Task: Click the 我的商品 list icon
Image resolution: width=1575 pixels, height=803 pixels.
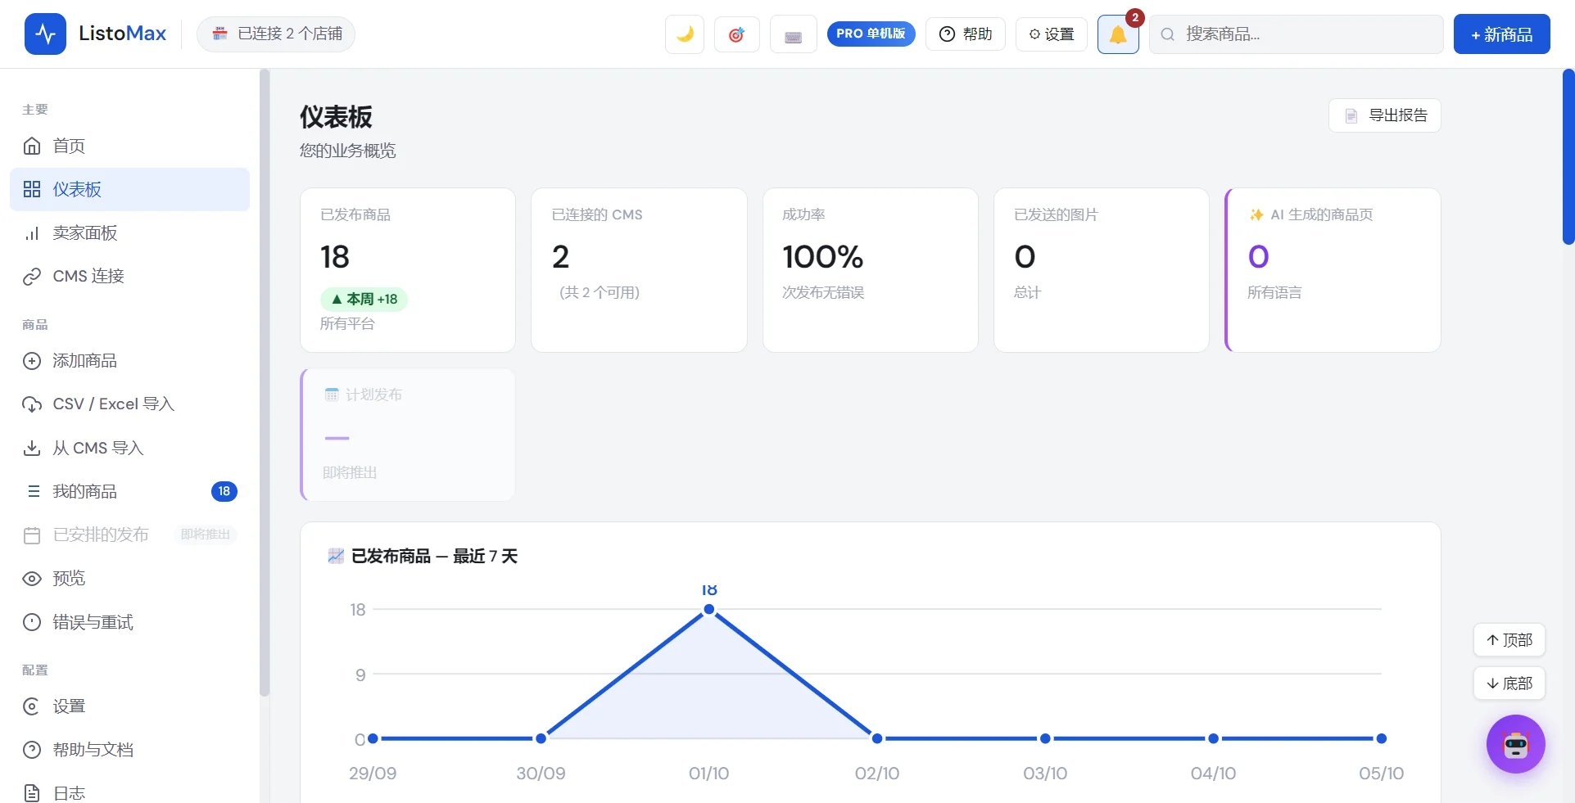Action: click(34, 491)
